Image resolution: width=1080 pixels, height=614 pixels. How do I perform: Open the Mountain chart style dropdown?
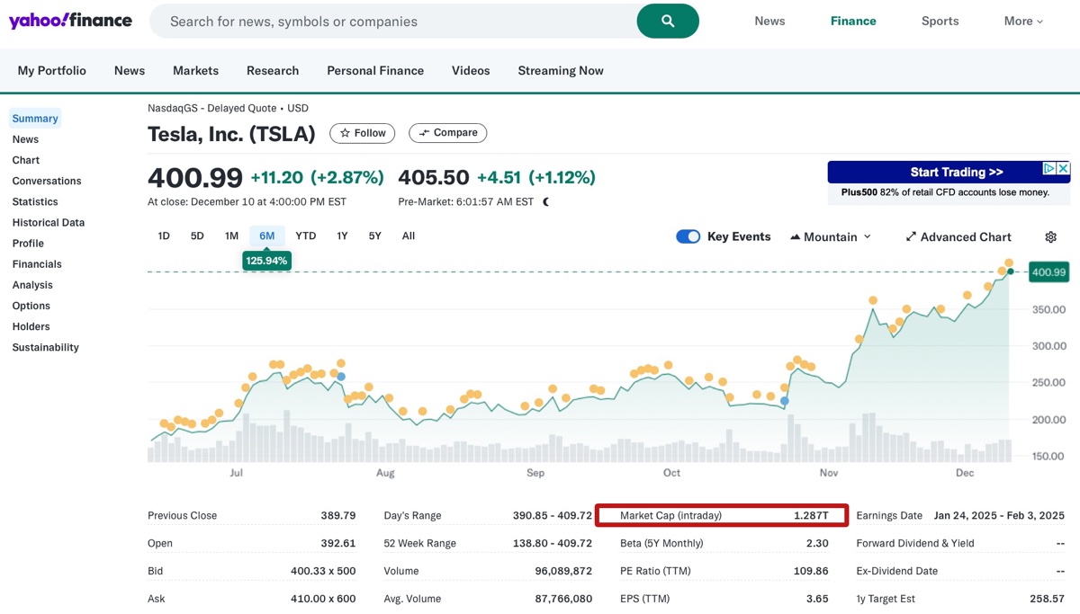pos(867,236)
